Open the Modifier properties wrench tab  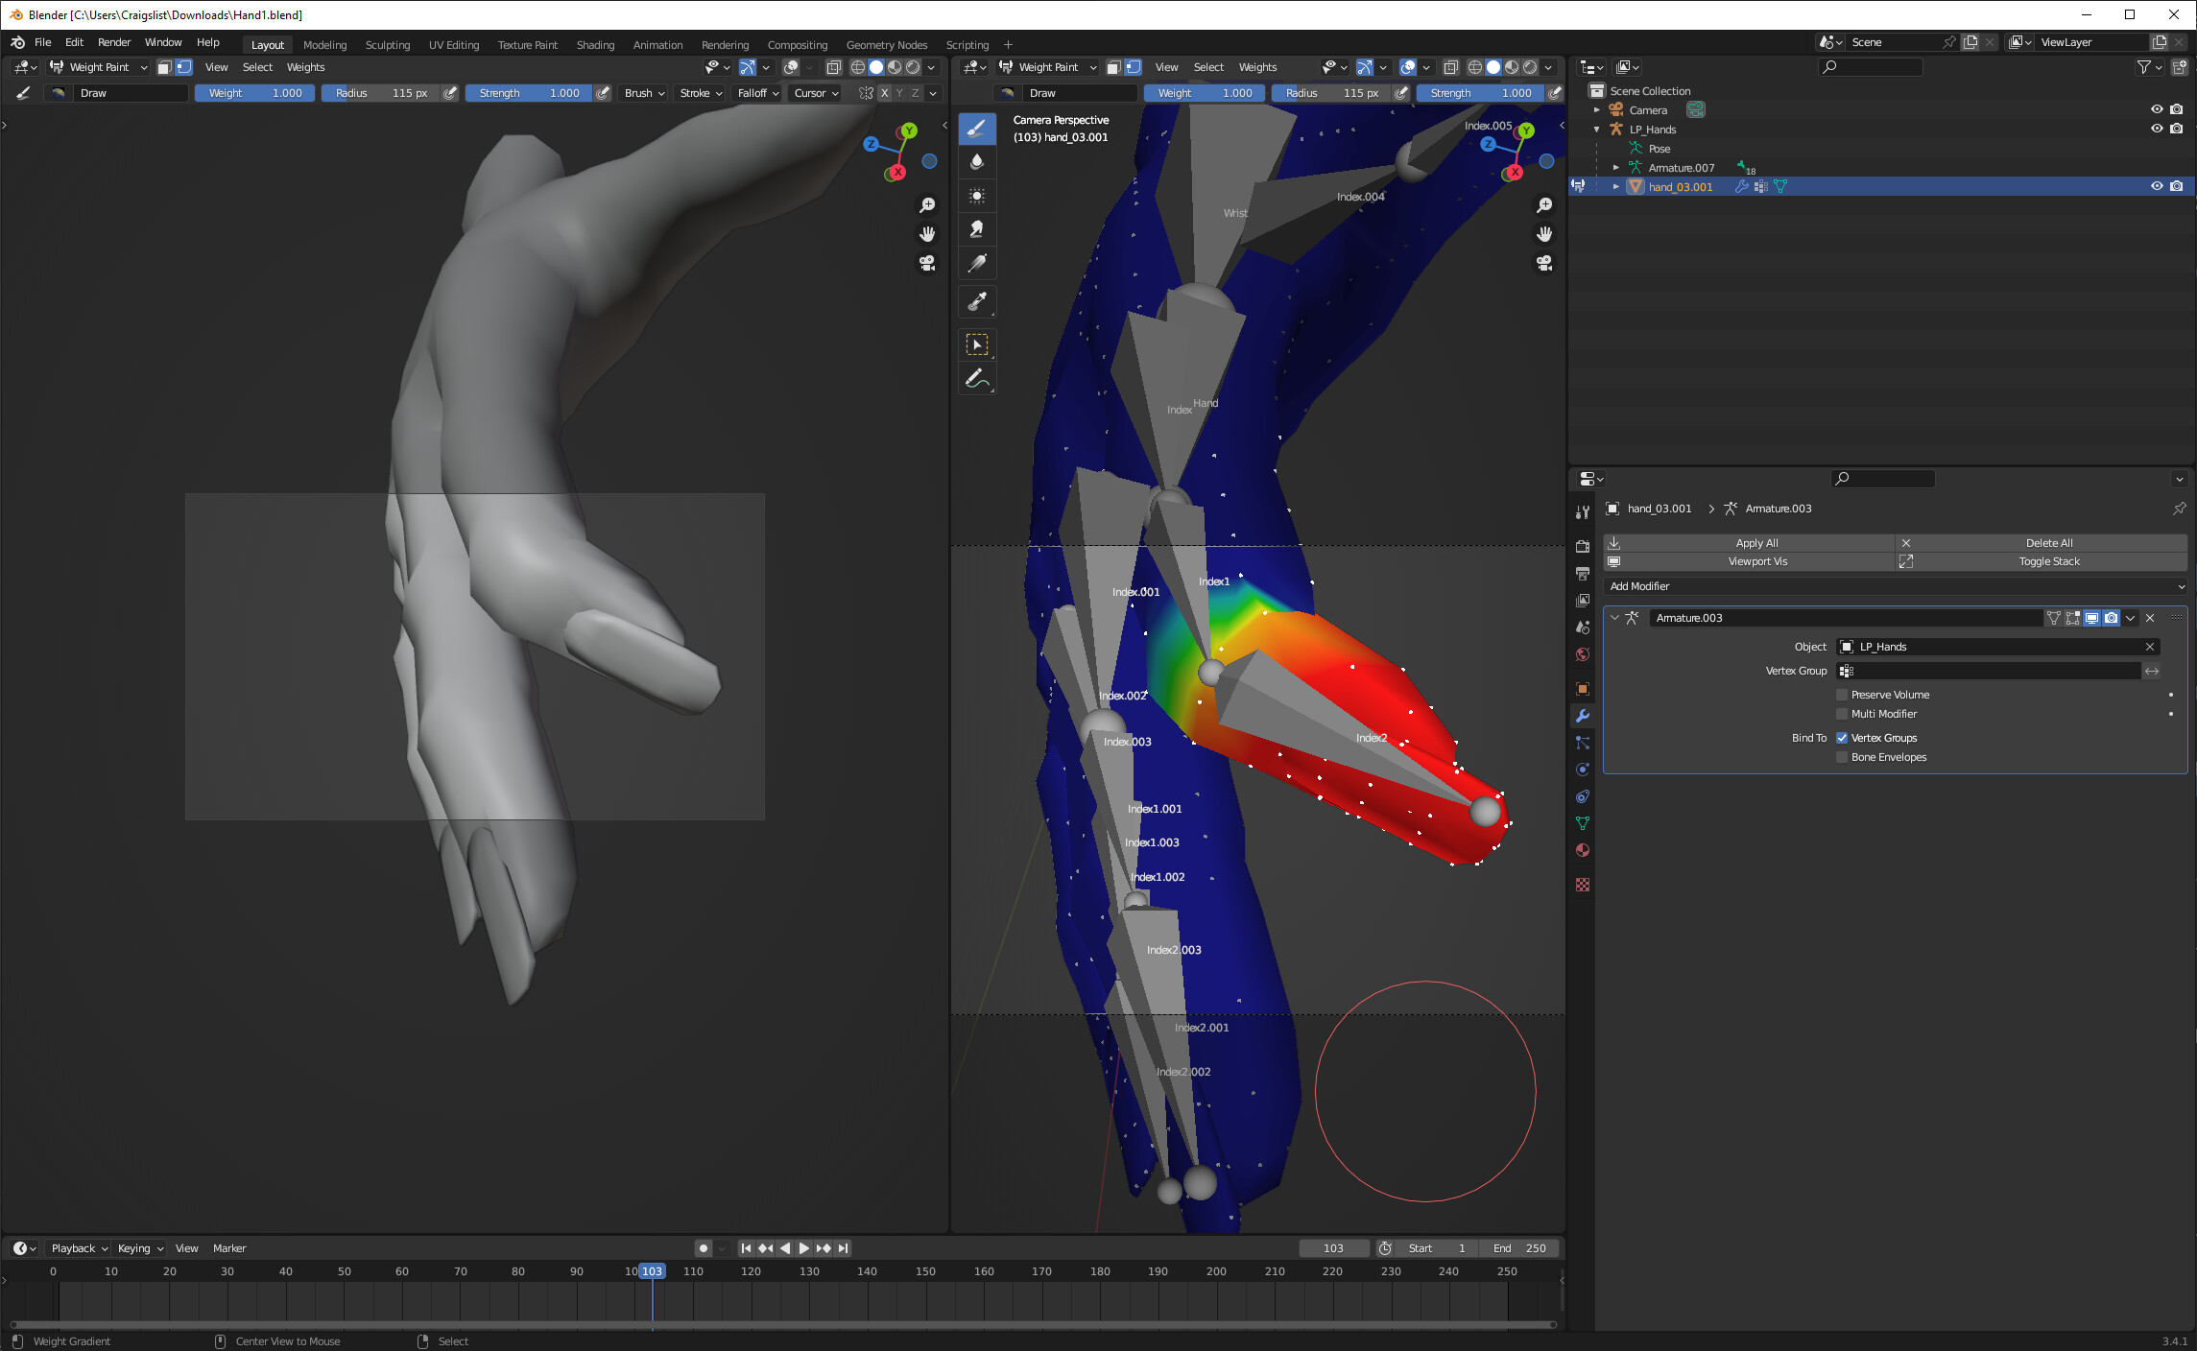1583,716
